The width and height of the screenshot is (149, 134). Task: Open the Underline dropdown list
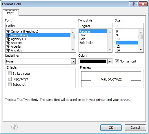pos(73,61)
